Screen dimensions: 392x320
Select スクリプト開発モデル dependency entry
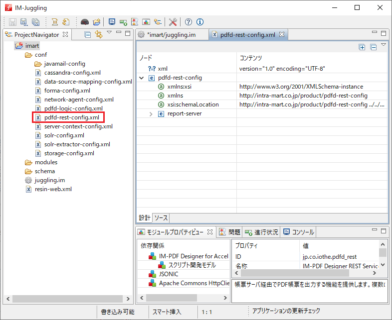(187, 265)
